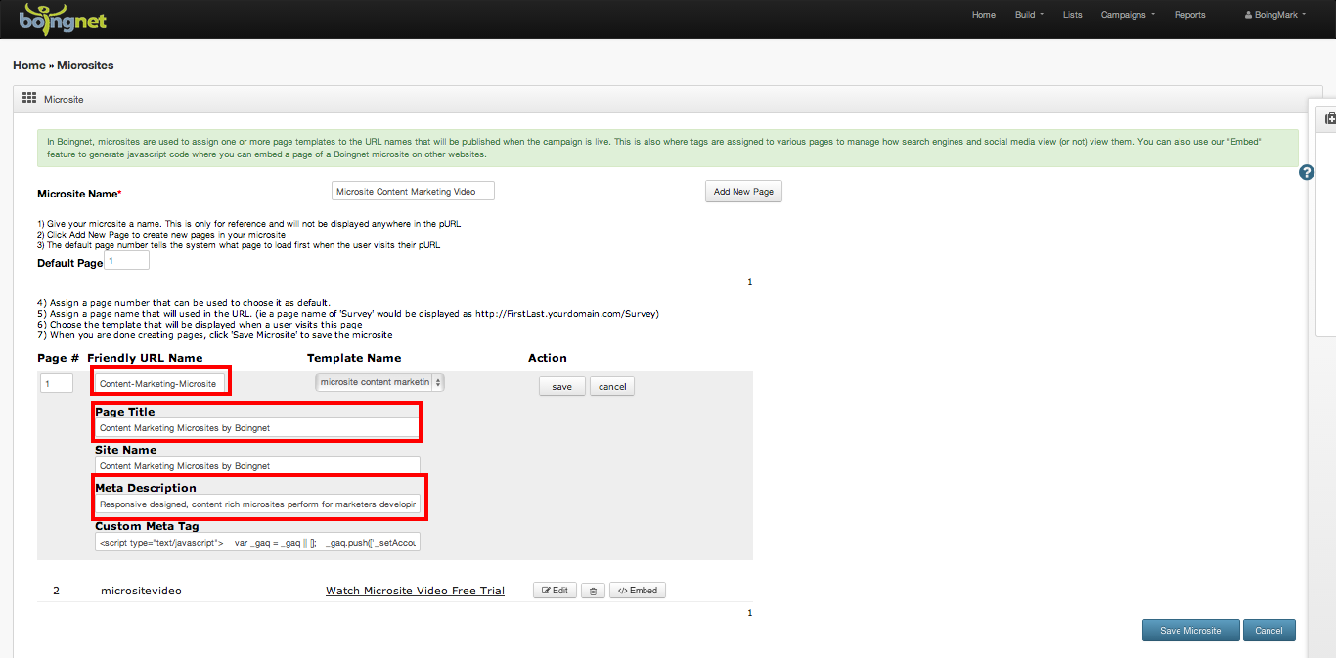This screenshot has height=658, width=1336.
Task: Click the Meta Description input field
Action: pyautogui.click(x=257, y=504)
